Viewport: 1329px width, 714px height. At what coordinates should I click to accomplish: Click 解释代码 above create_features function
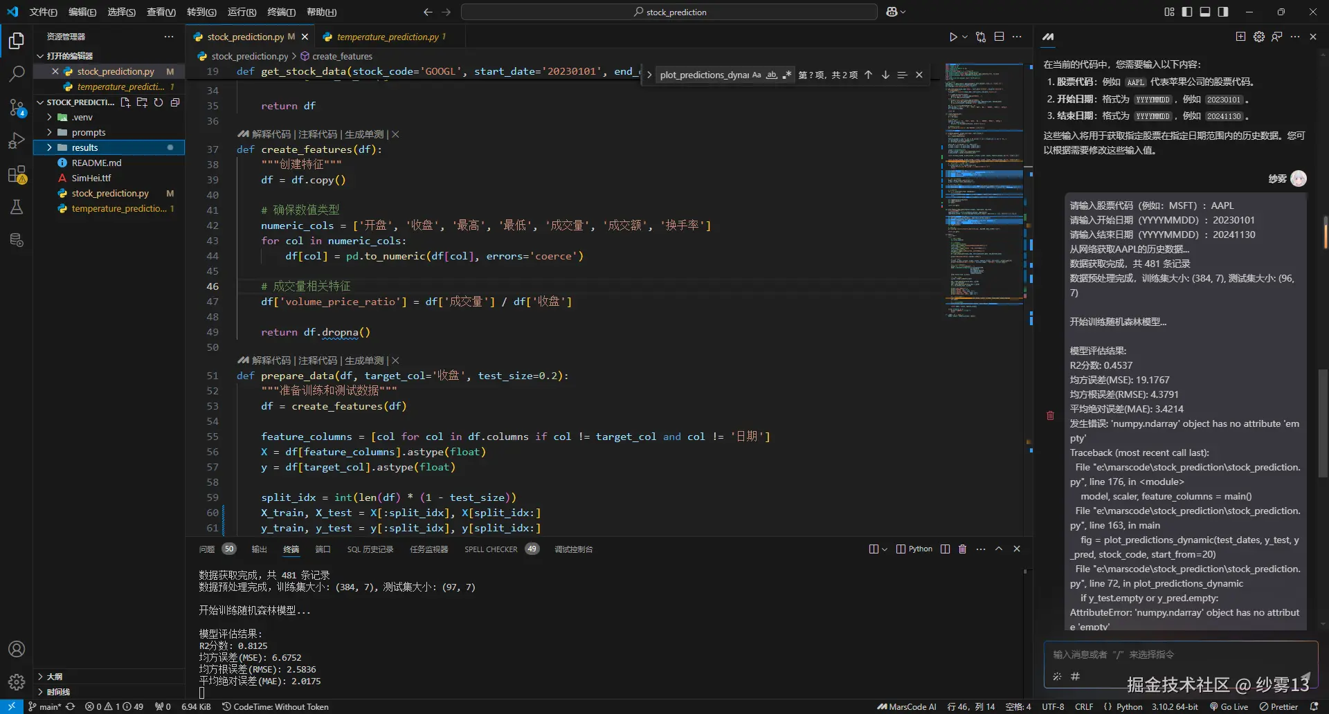[x=271, y=134]
